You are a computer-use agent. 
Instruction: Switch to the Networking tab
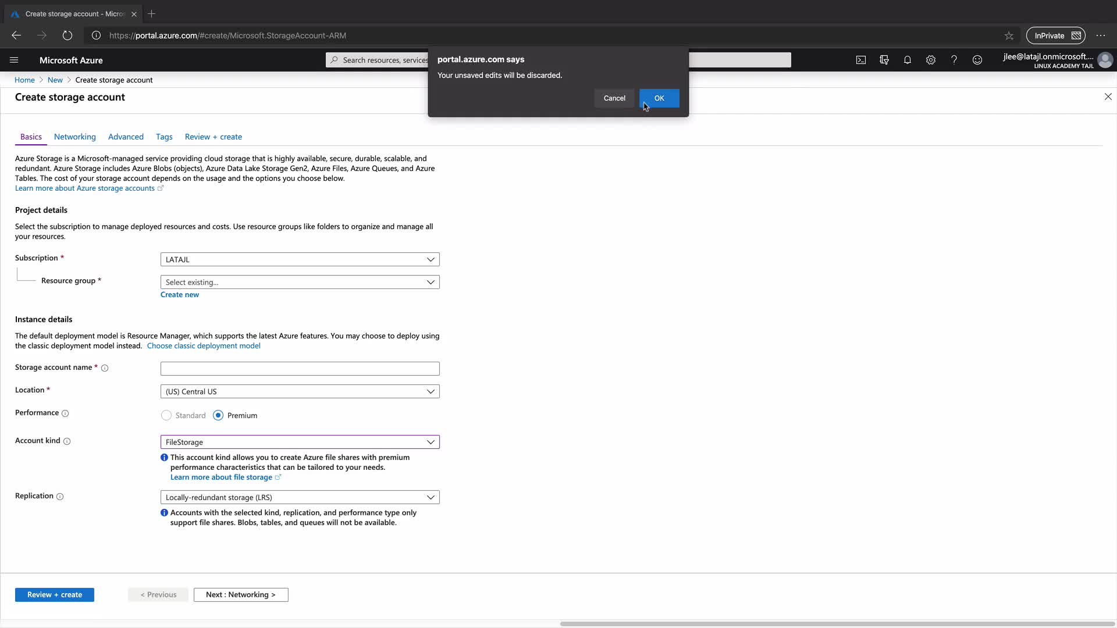(x=74, y=137)
